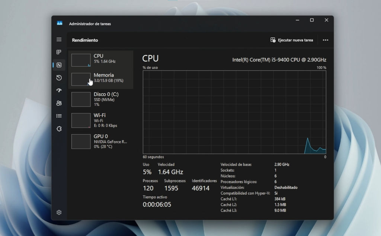Click the Compatibilidad con Hyper-V label
Screen dimensions: 381x236
coord(246,193)
